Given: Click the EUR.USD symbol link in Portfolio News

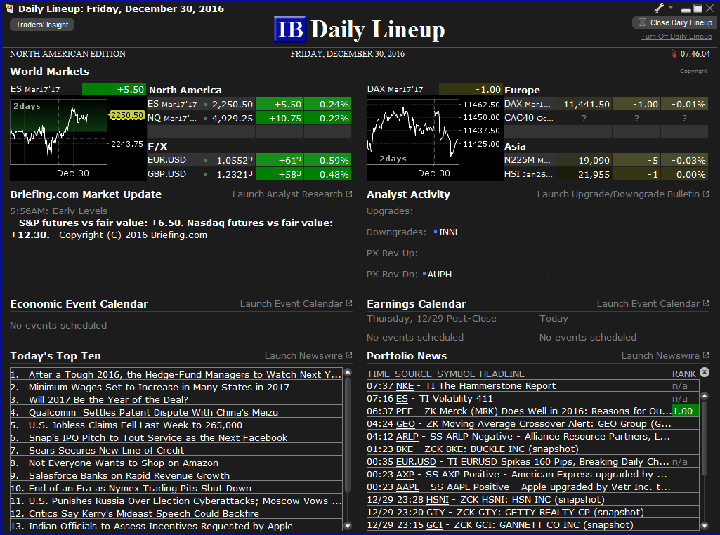Looking at the screenshot, I should tap(416, 462).
